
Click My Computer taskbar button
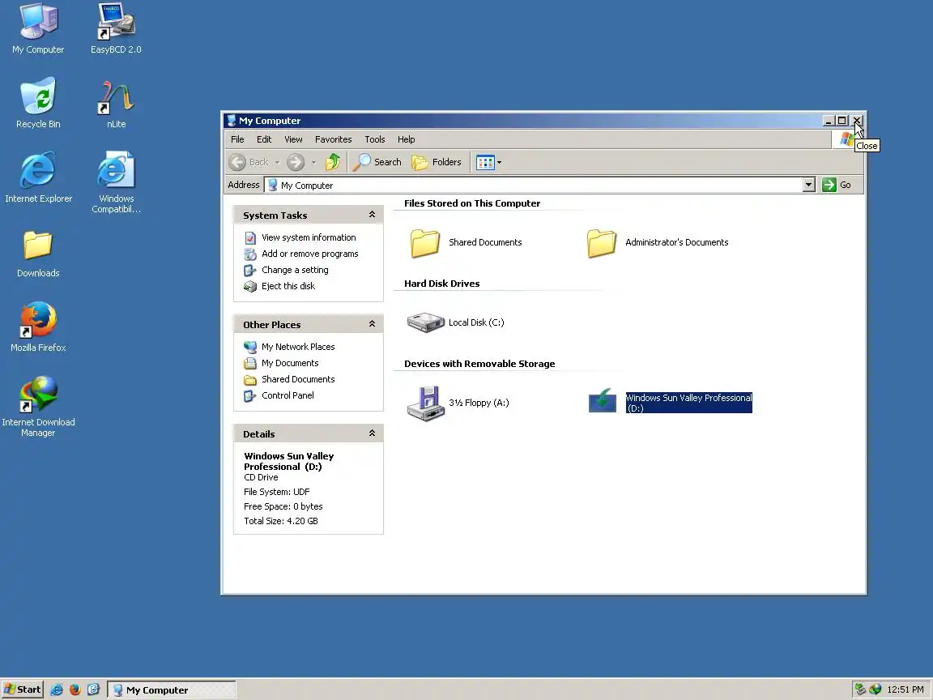tap(172, 690)
